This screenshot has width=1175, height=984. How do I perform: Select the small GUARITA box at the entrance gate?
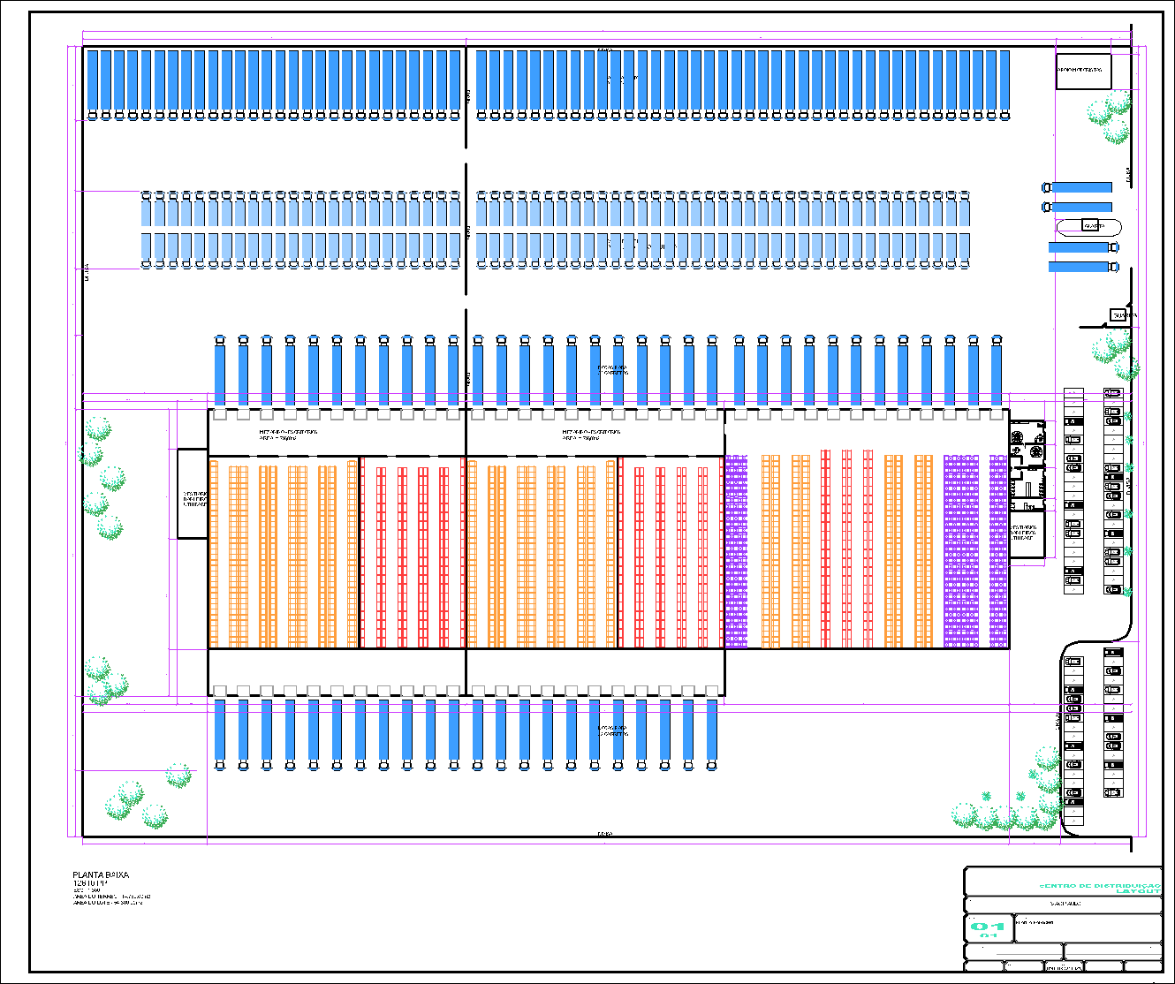(1123, 314)
